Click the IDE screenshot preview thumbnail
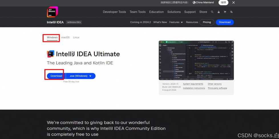Viewport: 279px width, 139px height. point(196,60)
